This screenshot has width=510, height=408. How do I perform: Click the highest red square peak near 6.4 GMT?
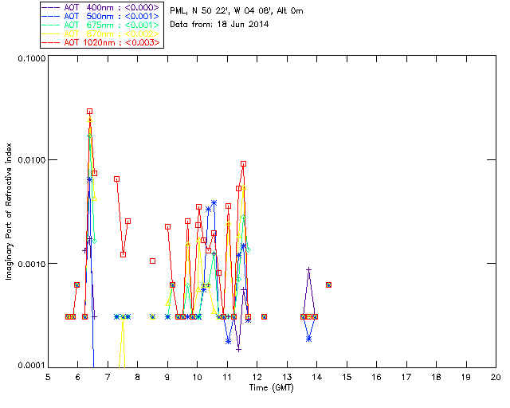click(89, 112)
